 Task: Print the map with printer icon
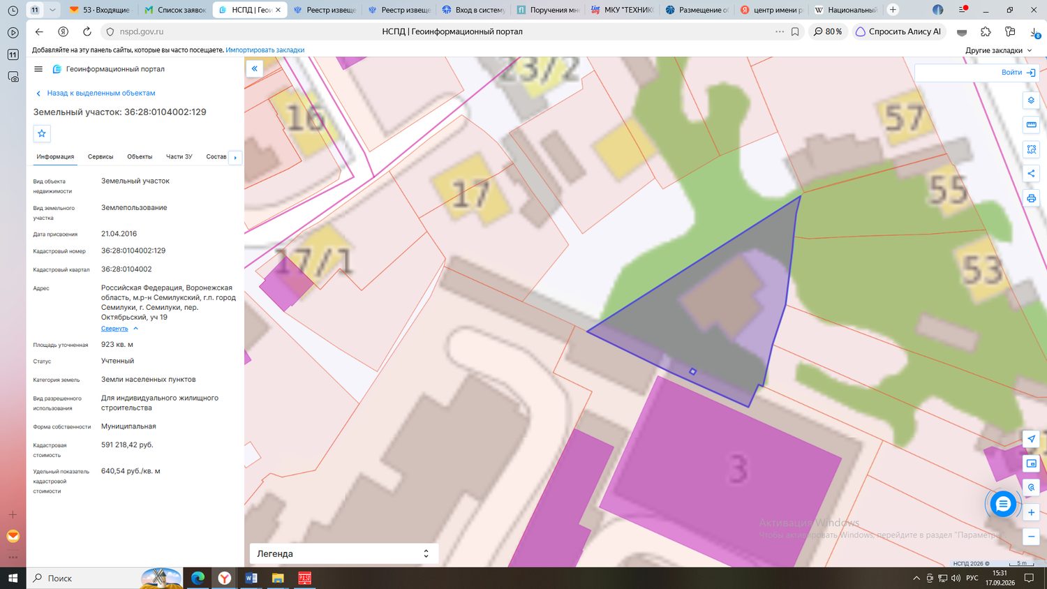[1031, 198]
